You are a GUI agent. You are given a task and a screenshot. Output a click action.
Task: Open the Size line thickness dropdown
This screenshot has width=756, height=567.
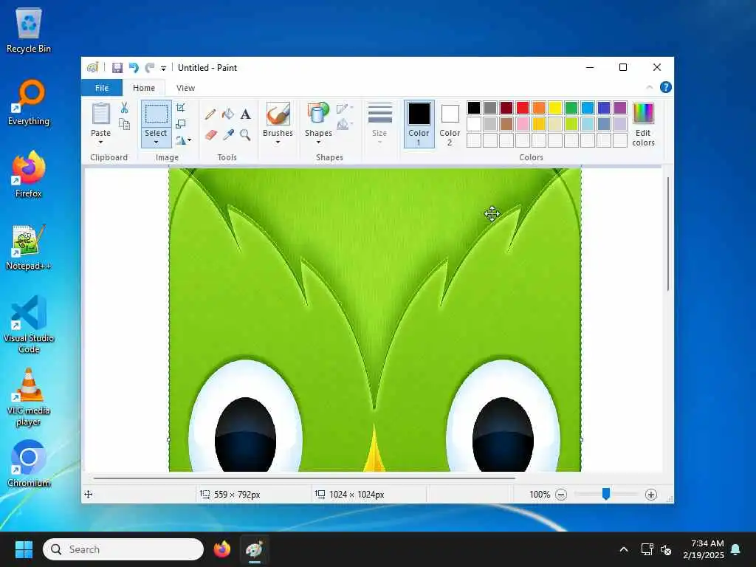(x=379, y=123)
